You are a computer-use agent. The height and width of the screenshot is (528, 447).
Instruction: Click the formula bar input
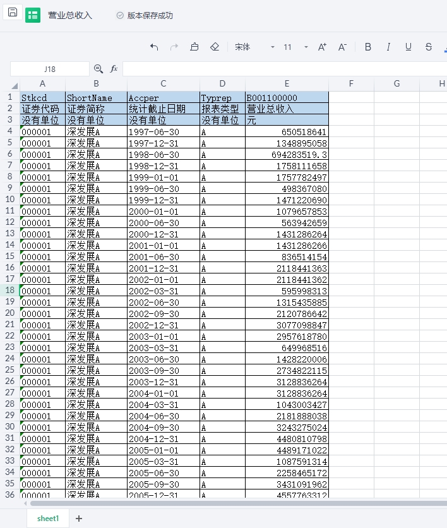285,69
